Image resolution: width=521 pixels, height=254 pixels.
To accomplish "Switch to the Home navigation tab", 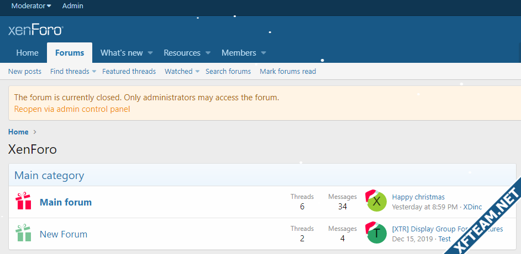I will 27,53.
